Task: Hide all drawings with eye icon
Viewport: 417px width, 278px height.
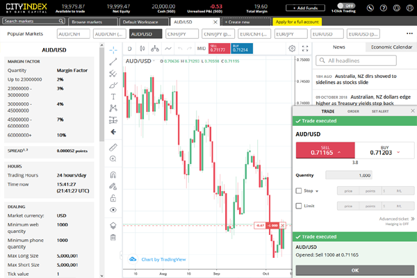Action: [x=113, y=210]
